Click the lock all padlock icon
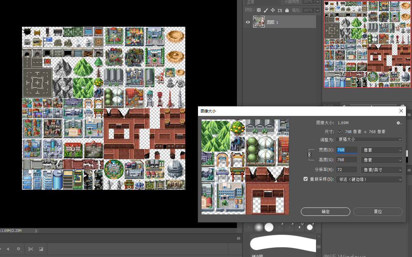The width and height of the screenshot is (412, 257). [287, 10]
